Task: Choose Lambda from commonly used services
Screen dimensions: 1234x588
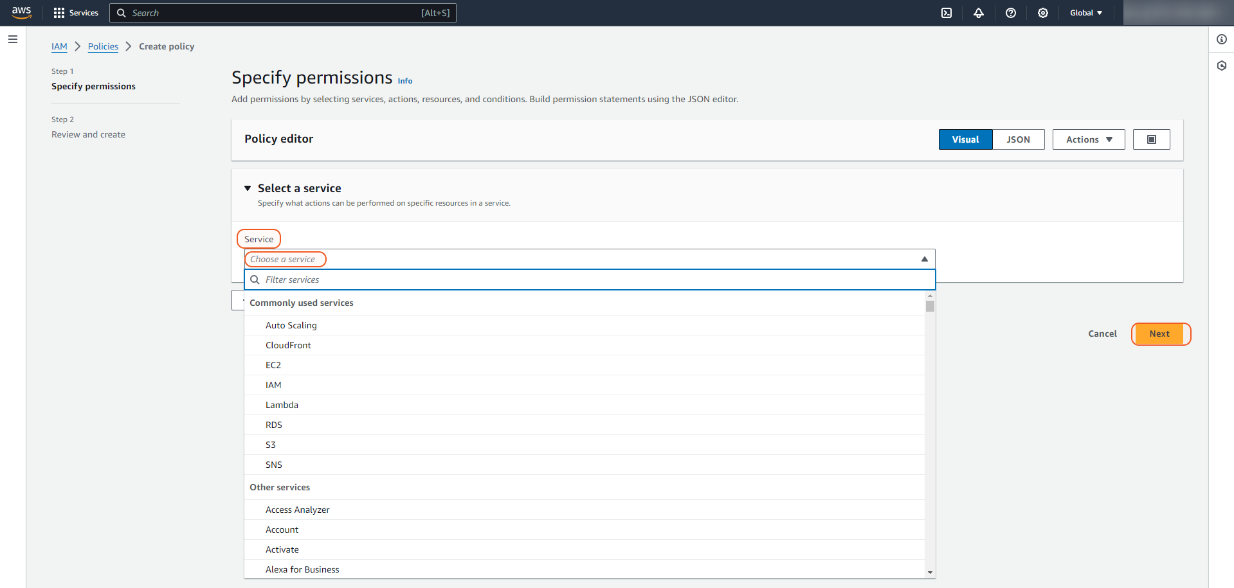Action: [x=282, y=405]
